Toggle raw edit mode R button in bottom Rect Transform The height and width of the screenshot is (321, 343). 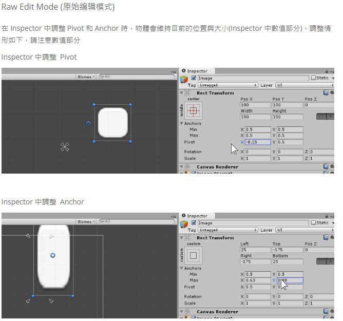(x=330, y=261)
